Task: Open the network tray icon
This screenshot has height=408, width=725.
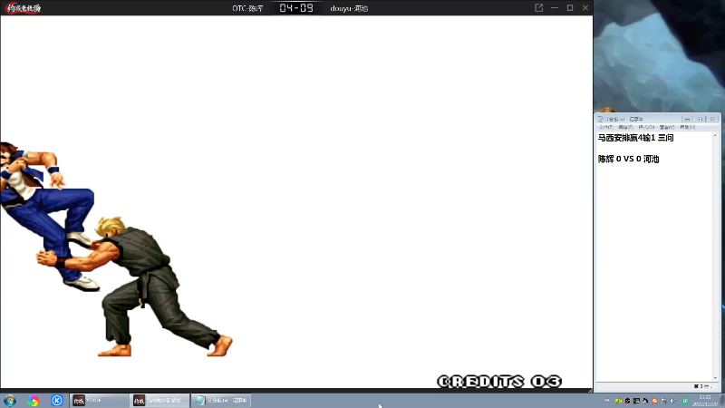Action: [664, 401]
